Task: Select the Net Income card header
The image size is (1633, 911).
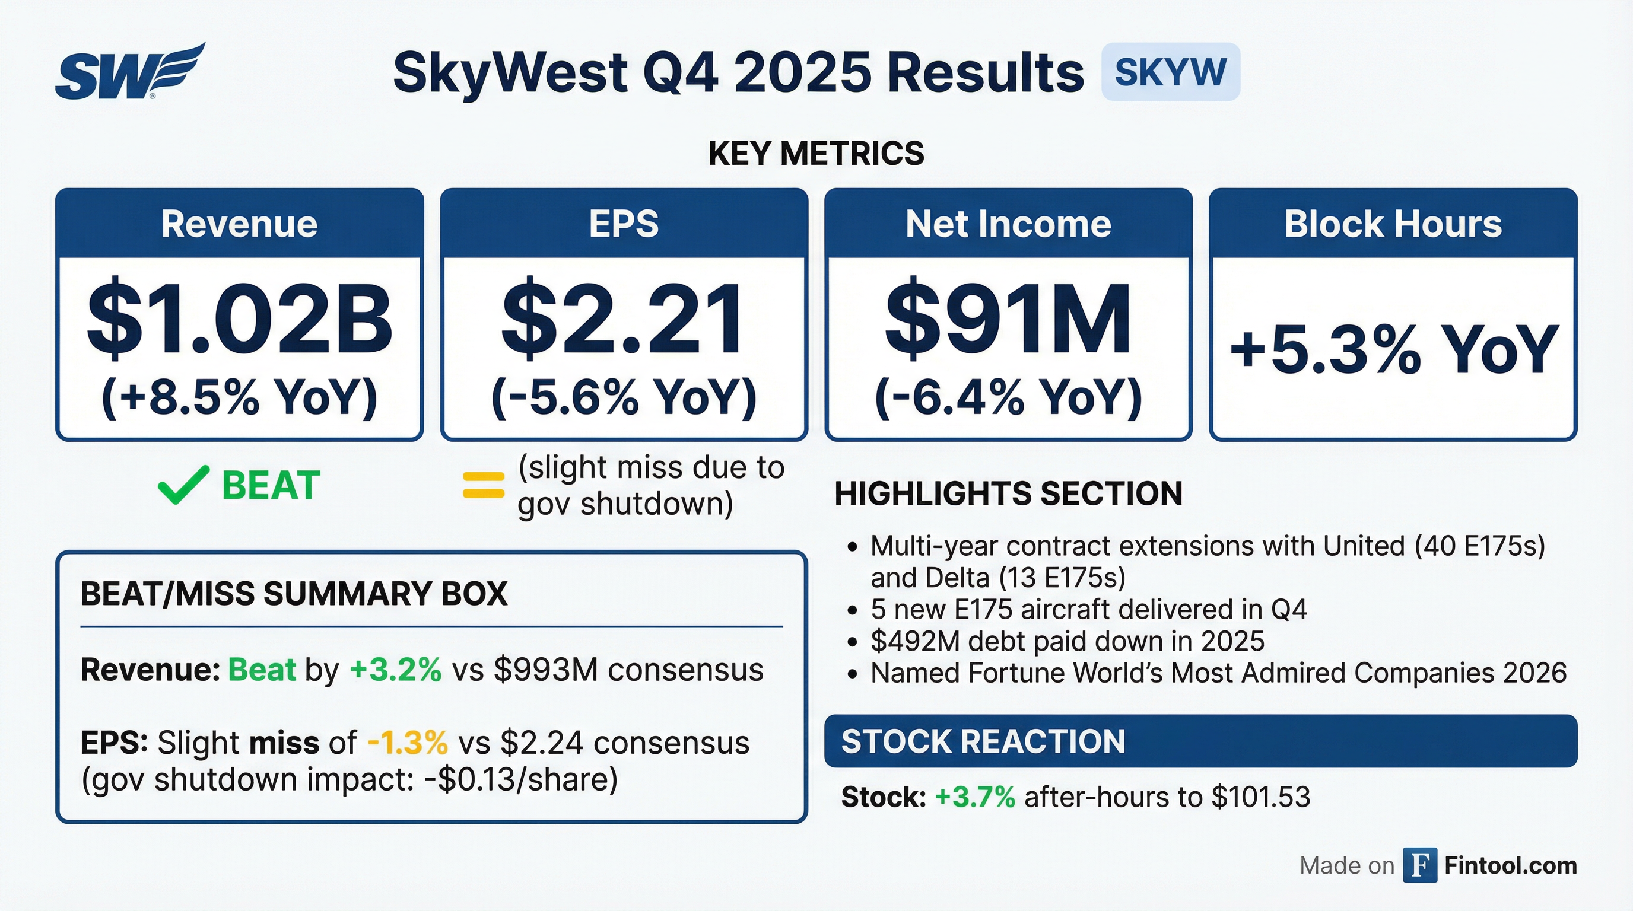Action: pos(1008,224)
